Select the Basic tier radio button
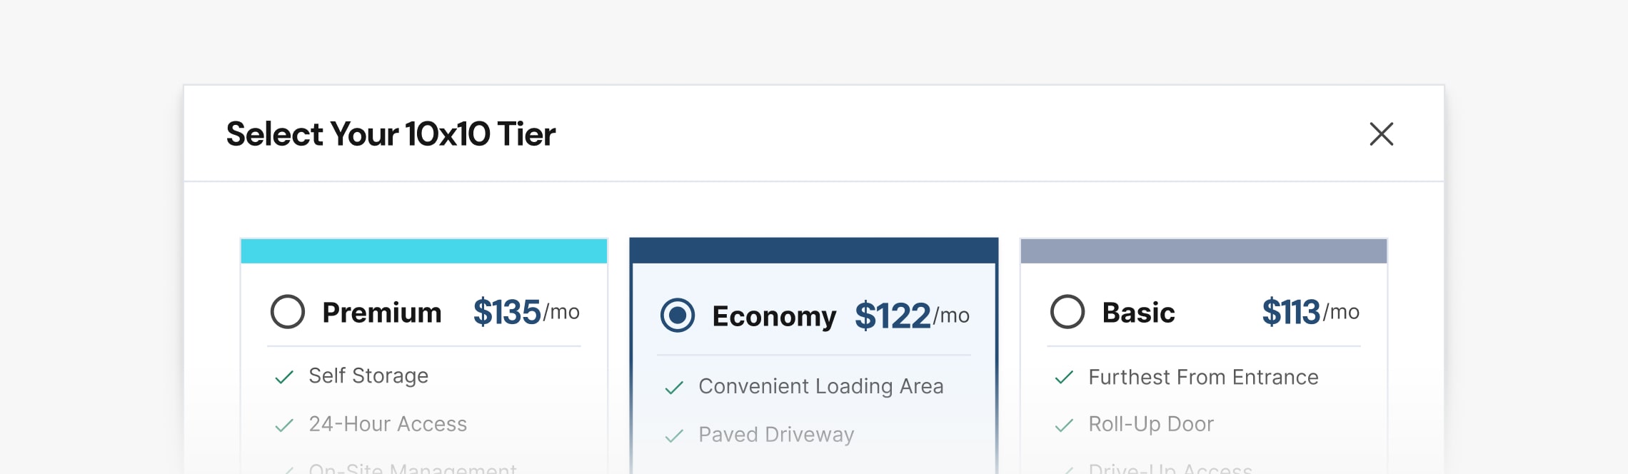The width and height of the screenshot is (1628, 474). 1067,312
